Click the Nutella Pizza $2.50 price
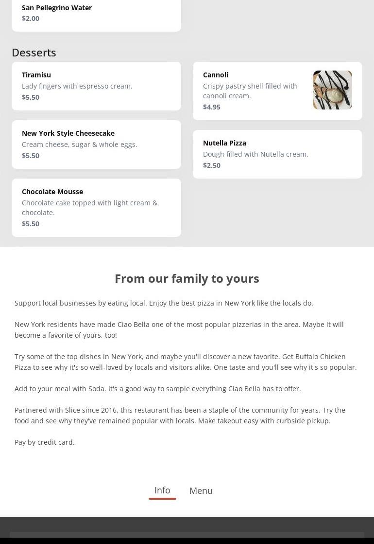 [x=212, y=165]
